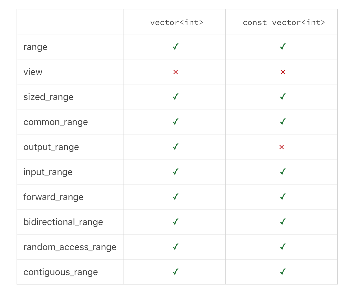Viewport: 357px width, 292px height.
Task: Click the red cross in the output_range row
Action: click(282, 147)
